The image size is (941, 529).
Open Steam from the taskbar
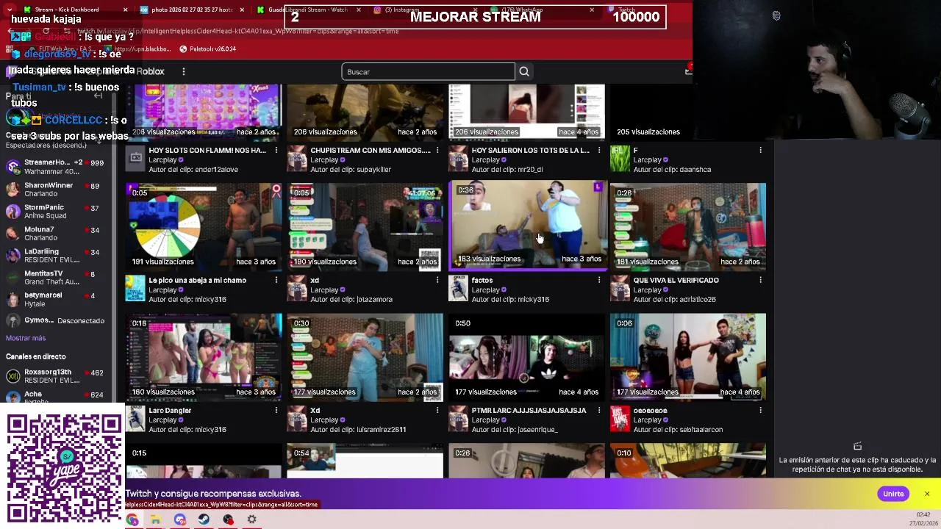tap(204, 519)
